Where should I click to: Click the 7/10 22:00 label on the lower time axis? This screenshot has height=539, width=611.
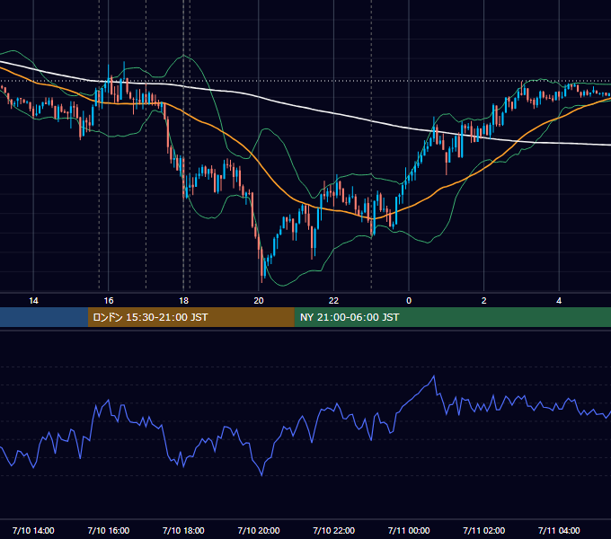[333, 530]
